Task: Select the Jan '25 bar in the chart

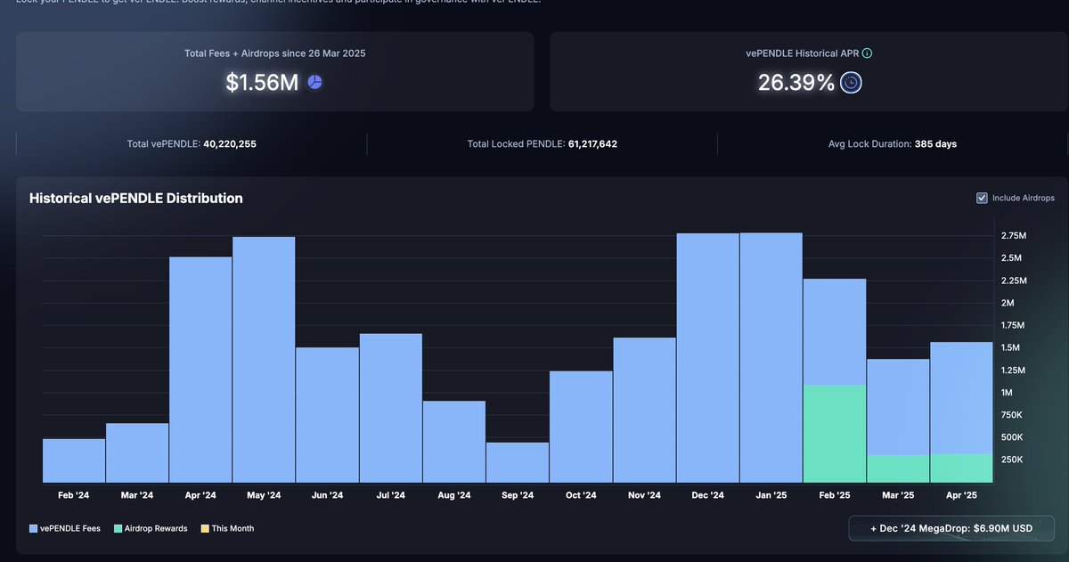Action: (x=771, y=357)
